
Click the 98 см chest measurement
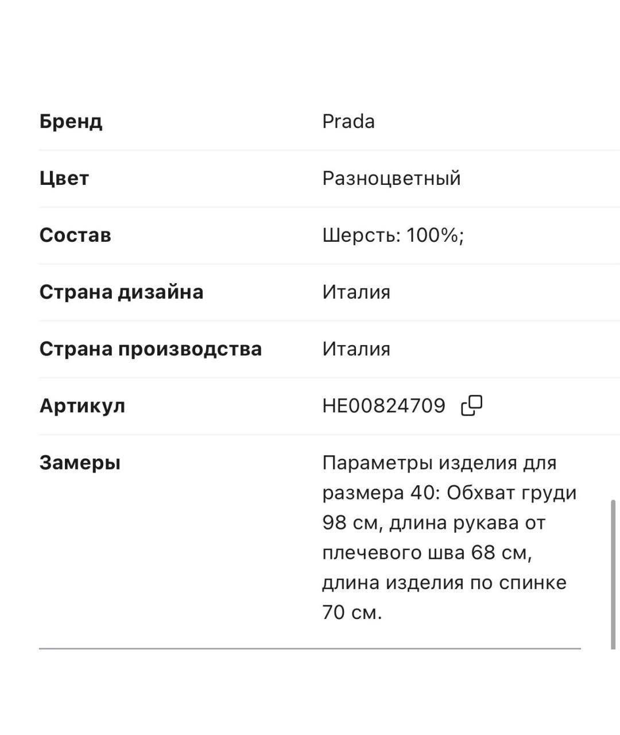348,523
